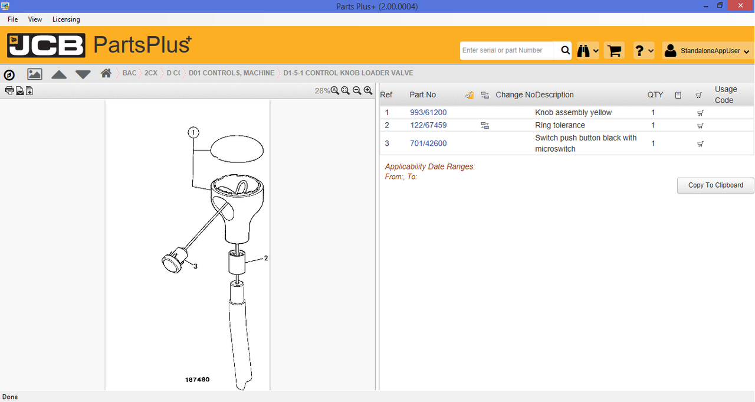The image size is (755, 402).
Task: Click the JCB logo
Action: (x=45, y=45)
